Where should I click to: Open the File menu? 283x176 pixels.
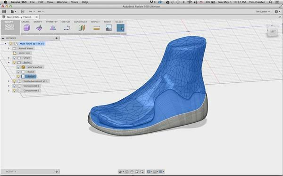[32, 2]
